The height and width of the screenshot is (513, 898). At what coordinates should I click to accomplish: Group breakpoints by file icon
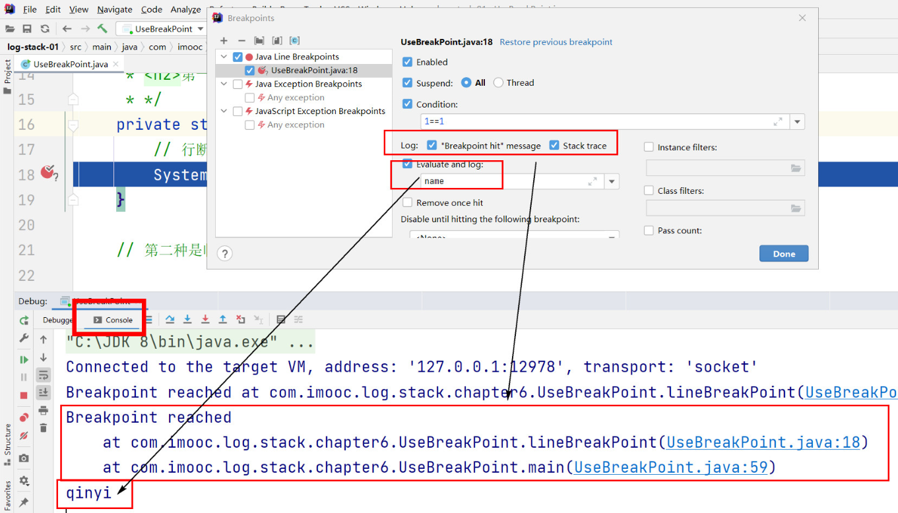277,41
